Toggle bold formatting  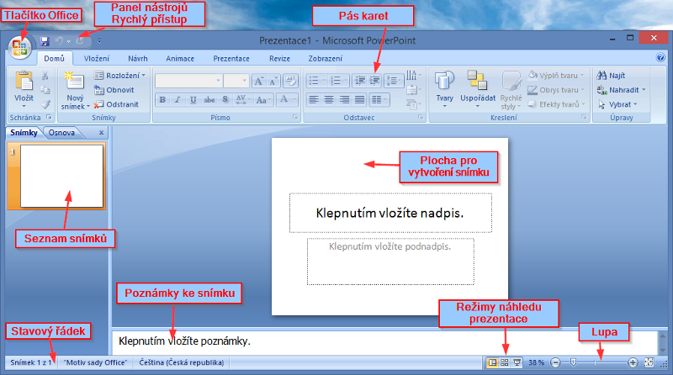click(x=162, y=100)
